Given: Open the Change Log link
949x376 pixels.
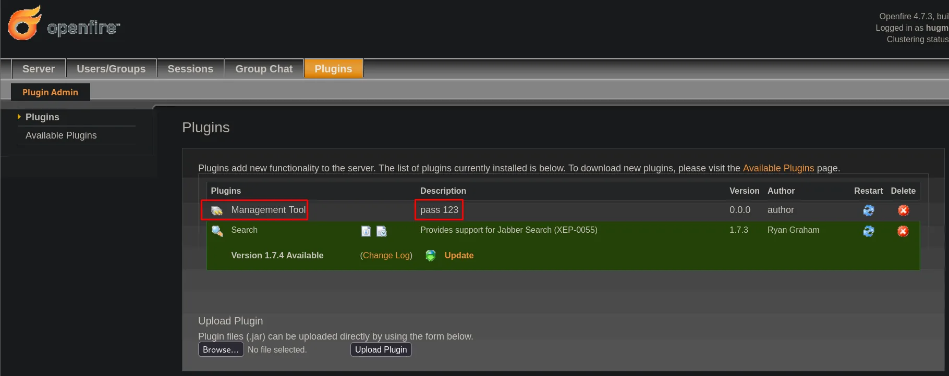Looking at the screenshot, I should coord(386,256).
